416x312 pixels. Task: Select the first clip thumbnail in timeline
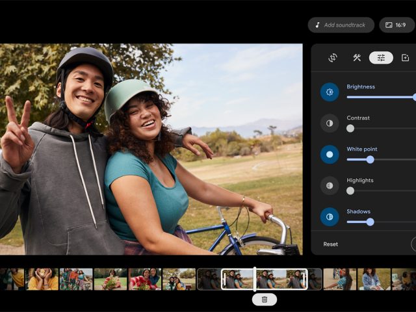12,279
